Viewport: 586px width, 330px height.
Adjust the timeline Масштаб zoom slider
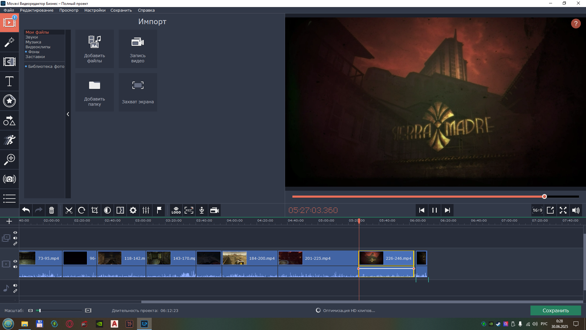59,310
